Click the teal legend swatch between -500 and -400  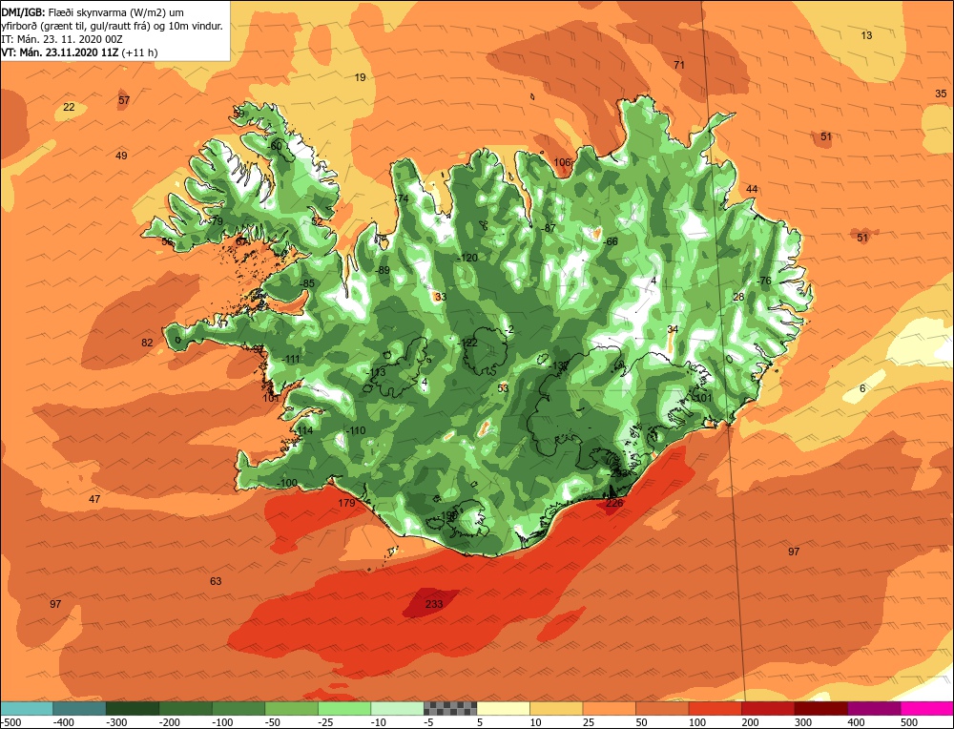click(x=26, y=708)
